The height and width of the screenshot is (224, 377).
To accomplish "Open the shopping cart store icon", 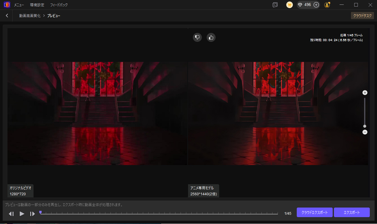I will point(289,4).
